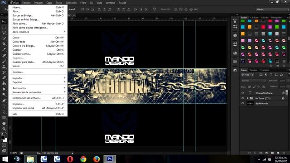Click the Dodge tool icon
This screenshot has width=290, height=163.
pyautogui.click(x=4, y=95)
